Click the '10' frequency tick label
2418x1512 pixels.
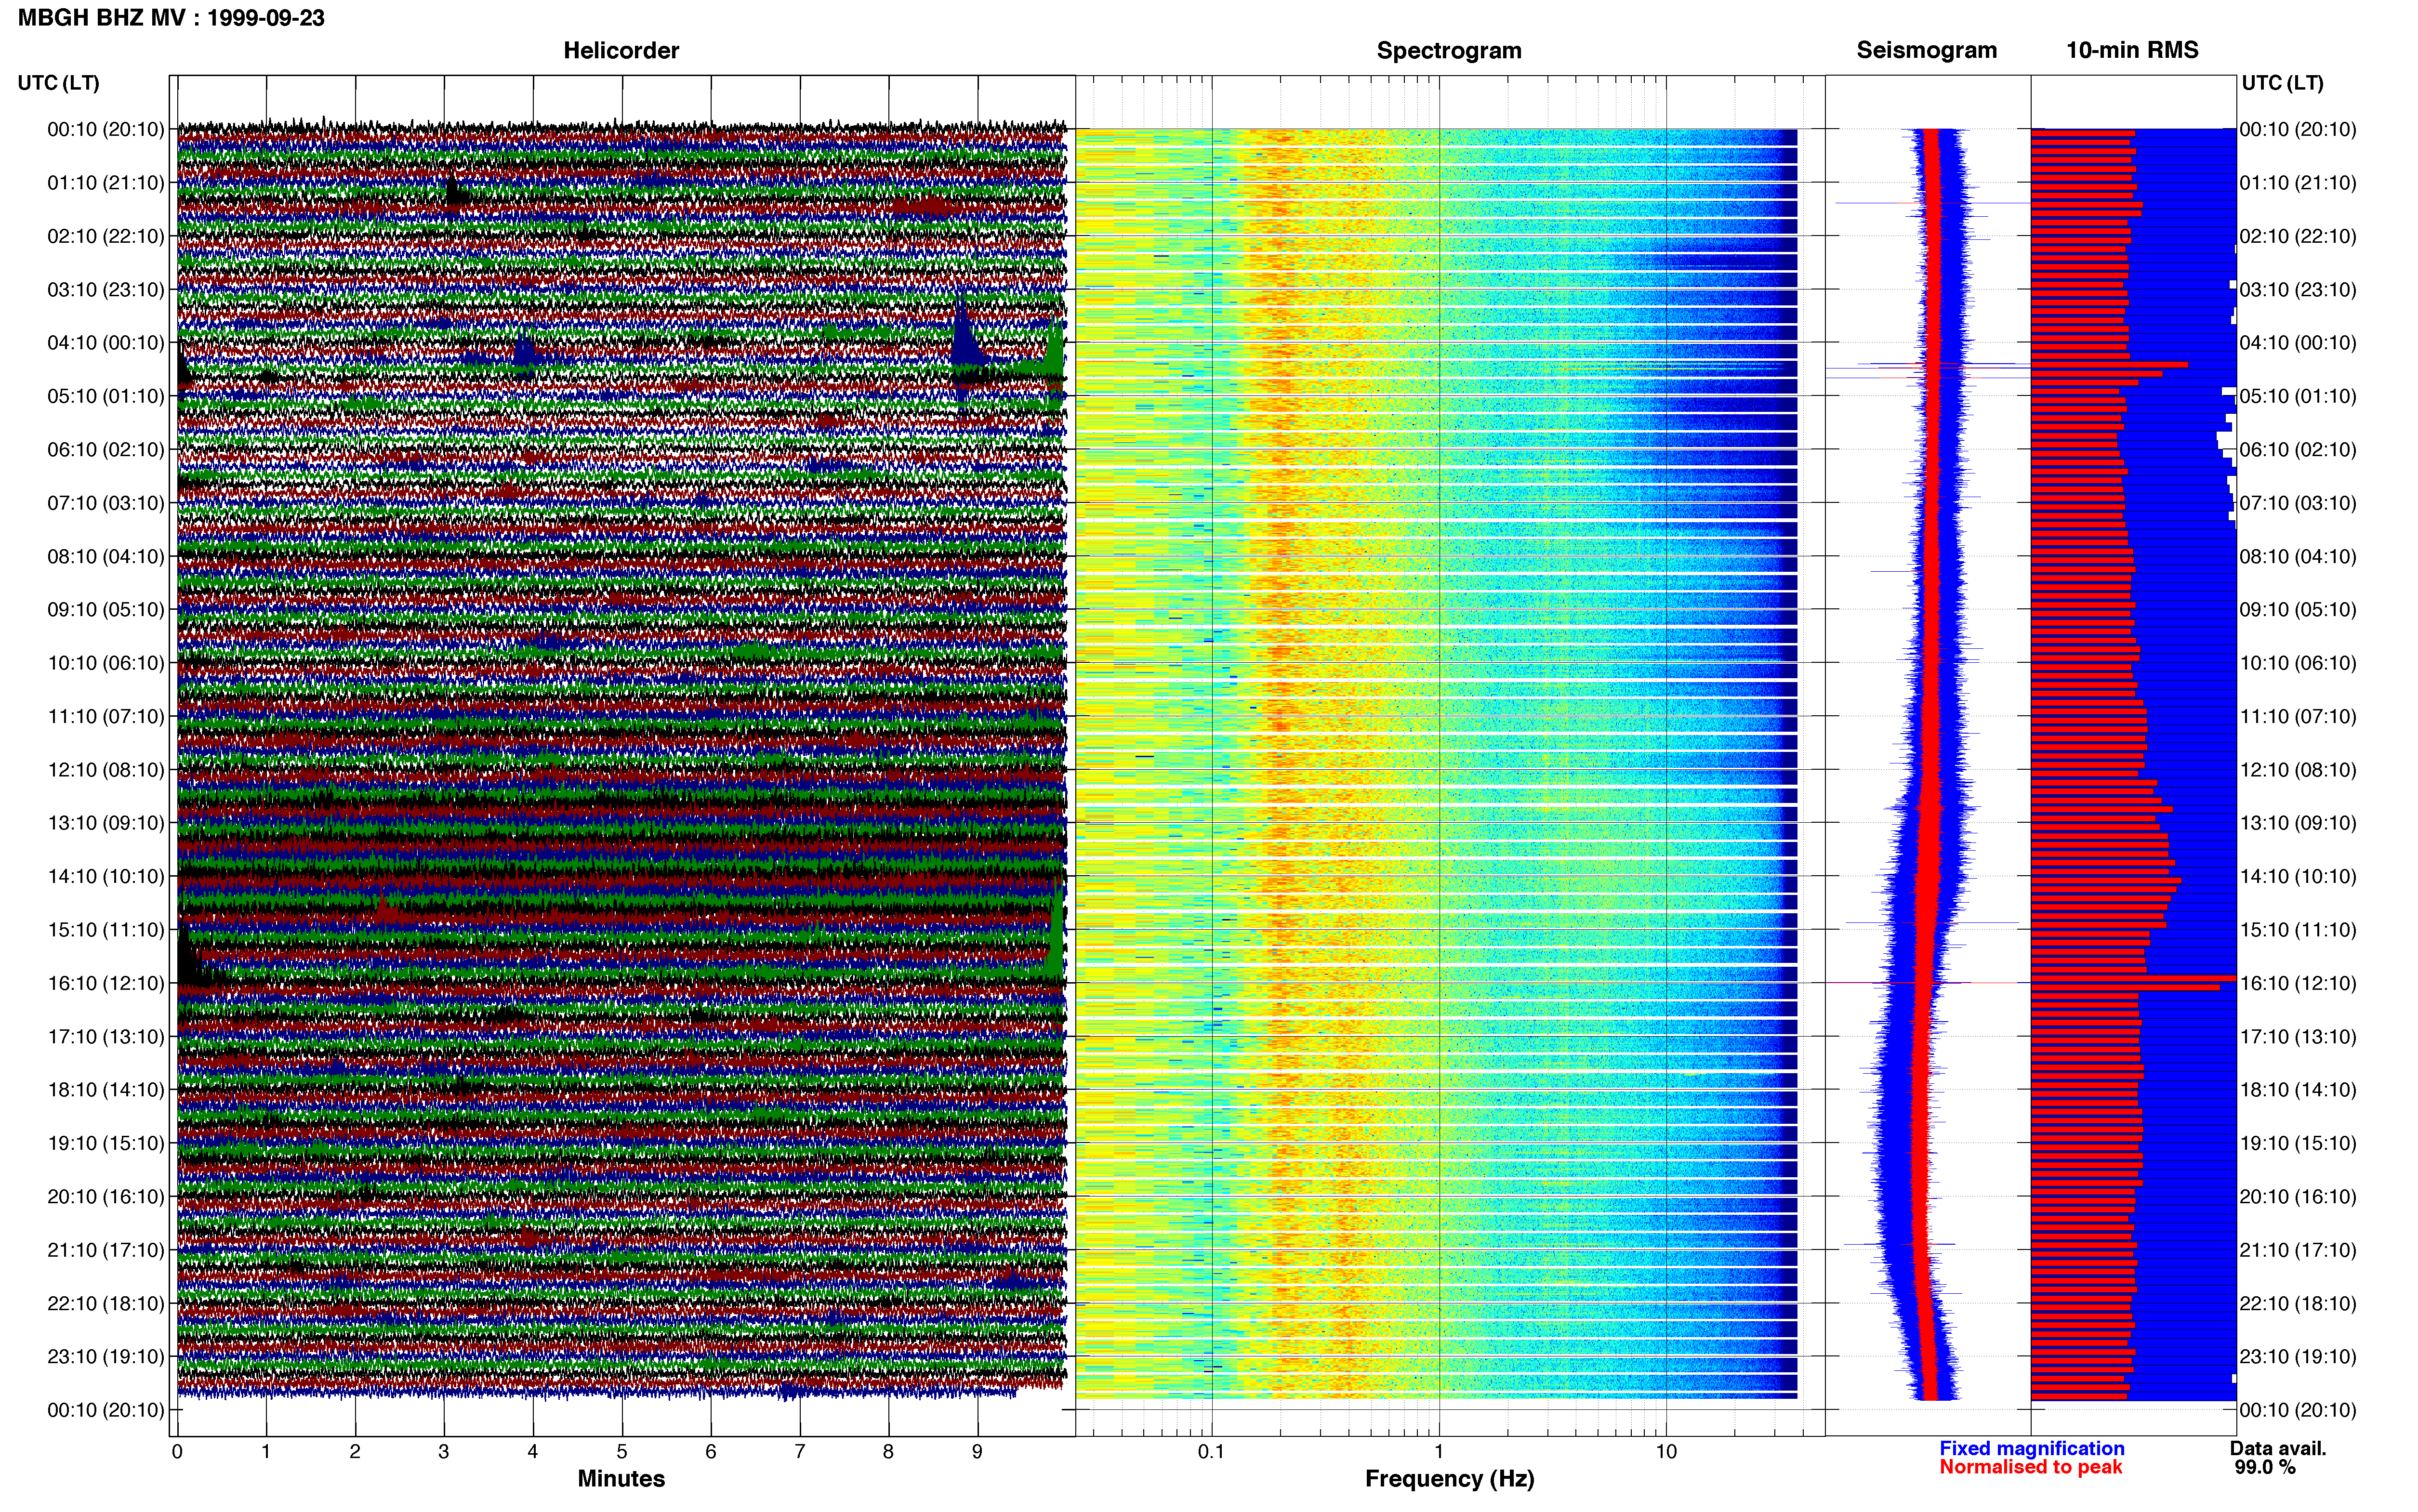point(1666,1452)
